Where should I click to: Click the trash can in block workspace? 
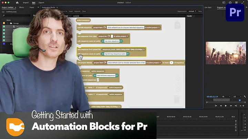pos(177,100)
